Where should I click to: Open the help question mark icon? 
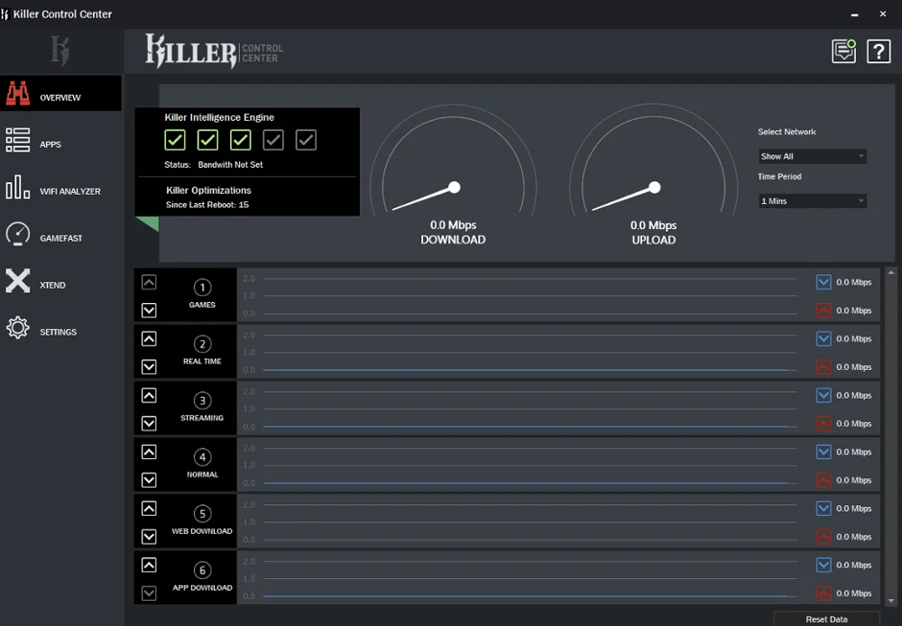click(x=879, y=51)
